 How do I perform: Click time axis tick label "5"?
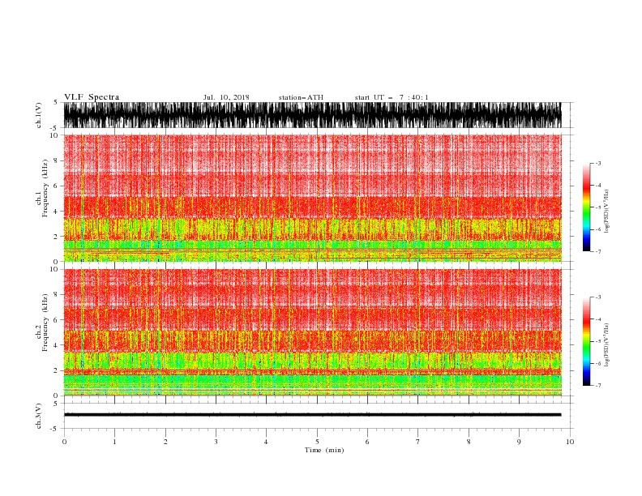pyautogui.click(x=317, y=442)
